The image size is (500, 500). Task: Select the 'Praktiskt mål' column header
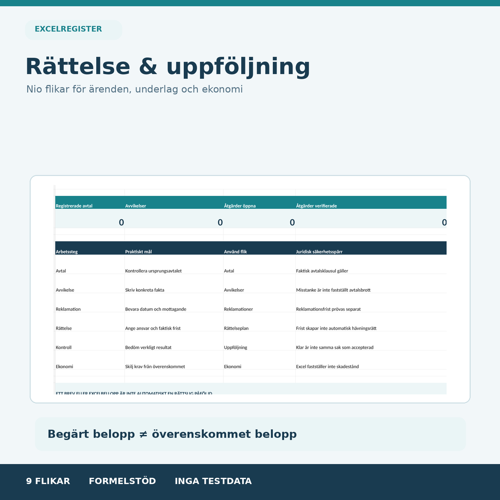[174, 248]
